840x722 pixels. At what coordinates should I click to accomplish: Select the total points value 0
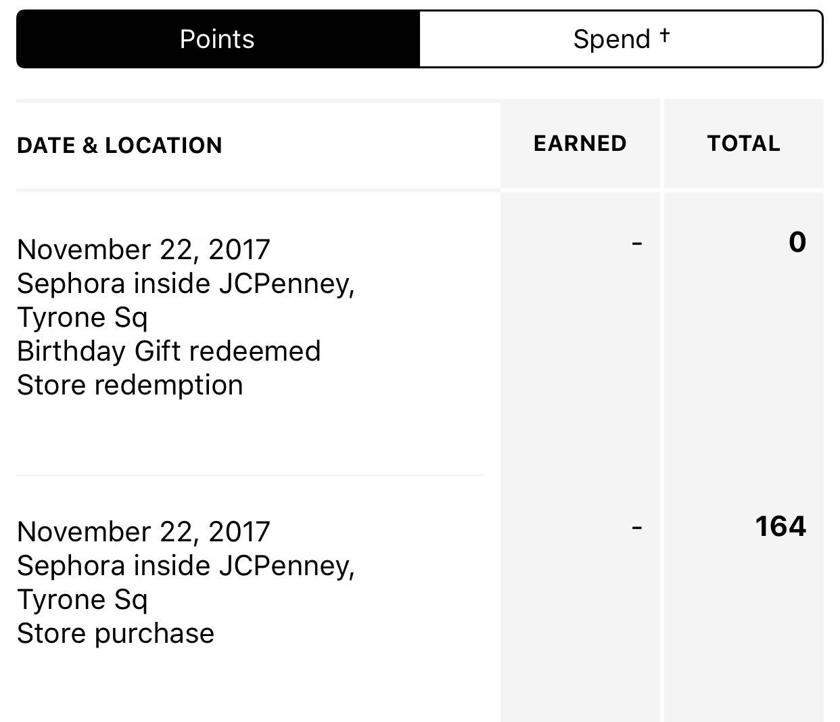point(797,242)
